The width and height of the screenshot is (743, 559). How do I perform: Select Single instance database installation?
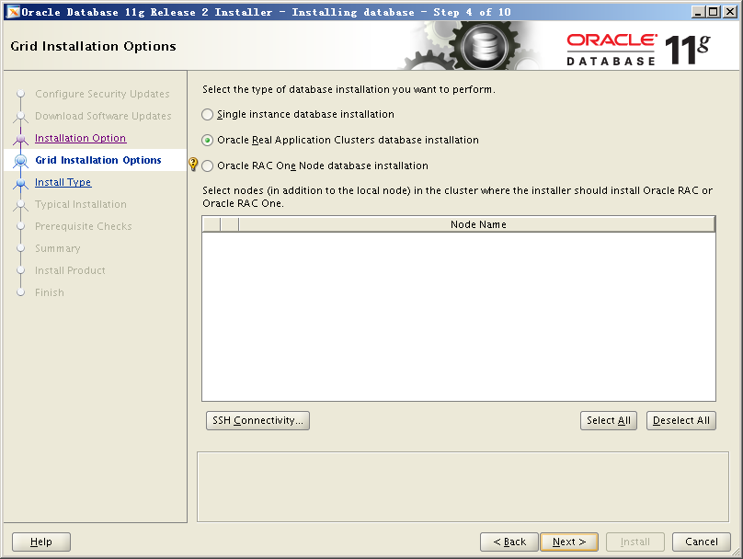[207, 115]
